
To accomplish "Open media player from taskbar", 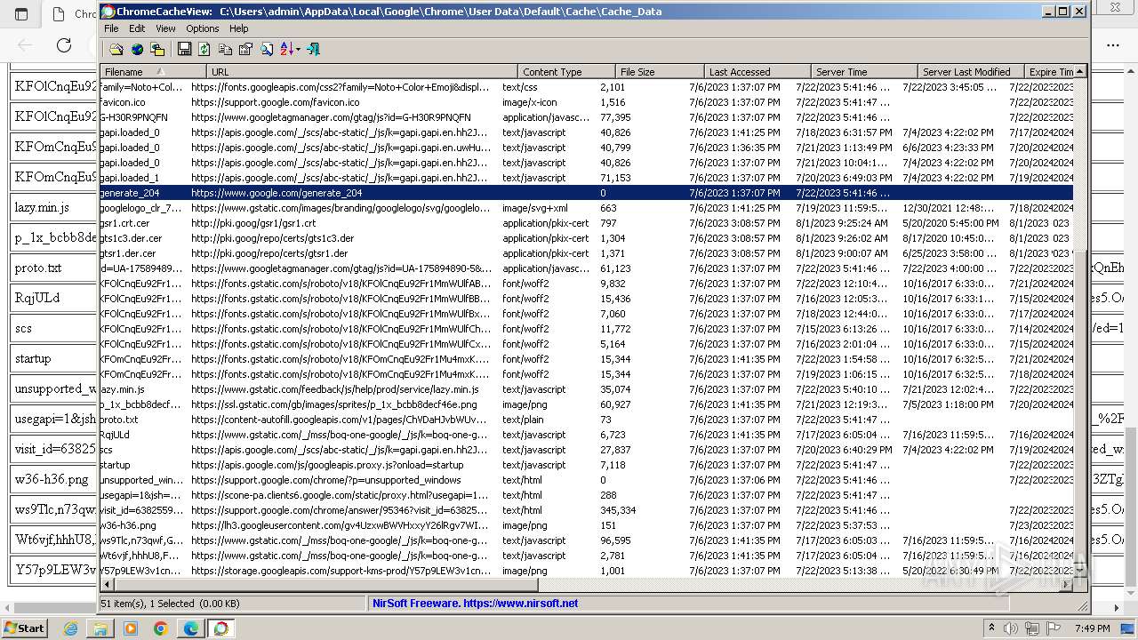I will click(x=131, y=628).
